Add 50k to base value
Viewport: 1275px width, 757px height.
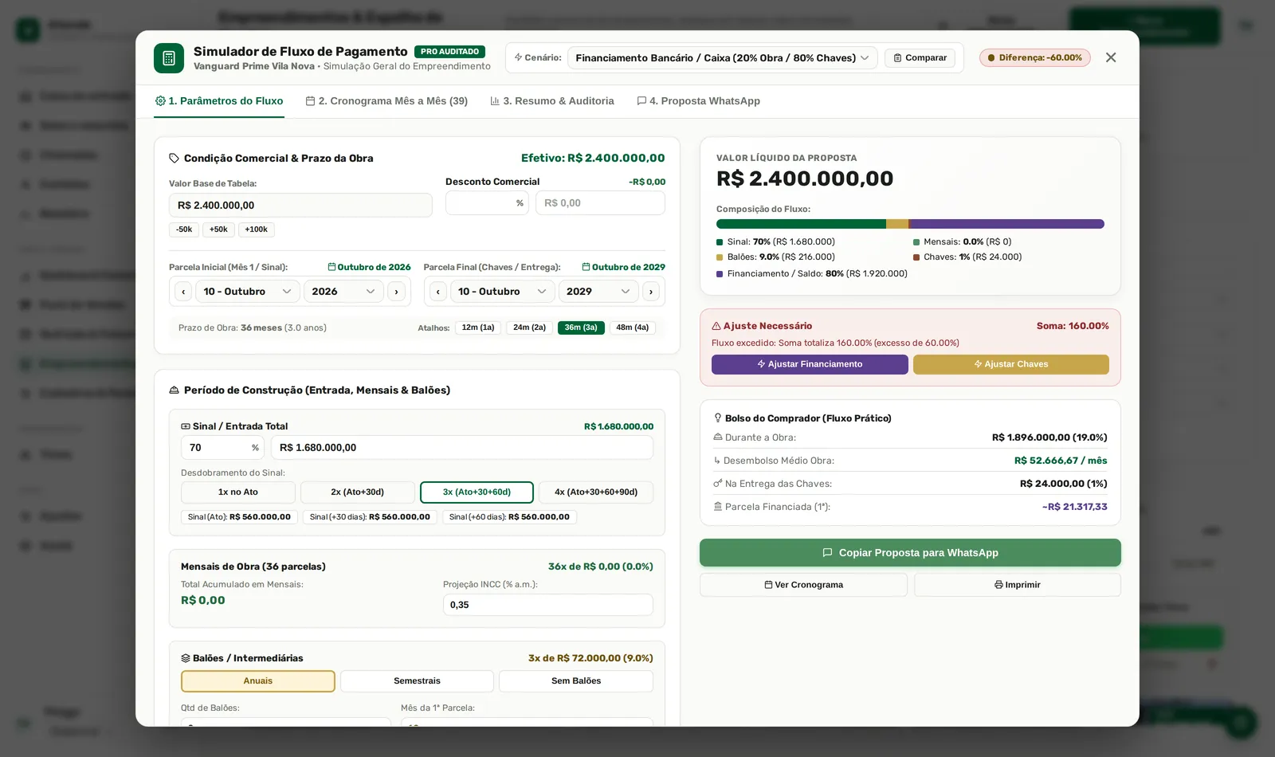click(218, 229)
